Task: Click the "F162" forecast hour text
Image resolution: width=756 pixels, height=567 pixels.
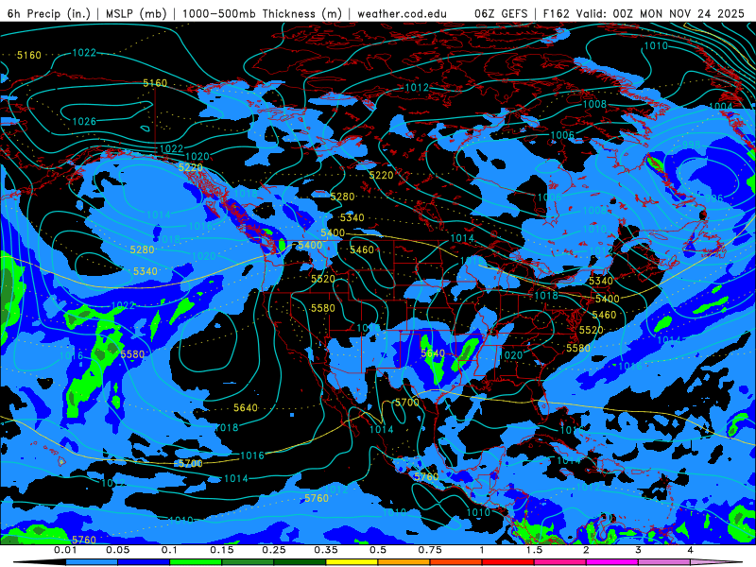Action: (557, 13)
